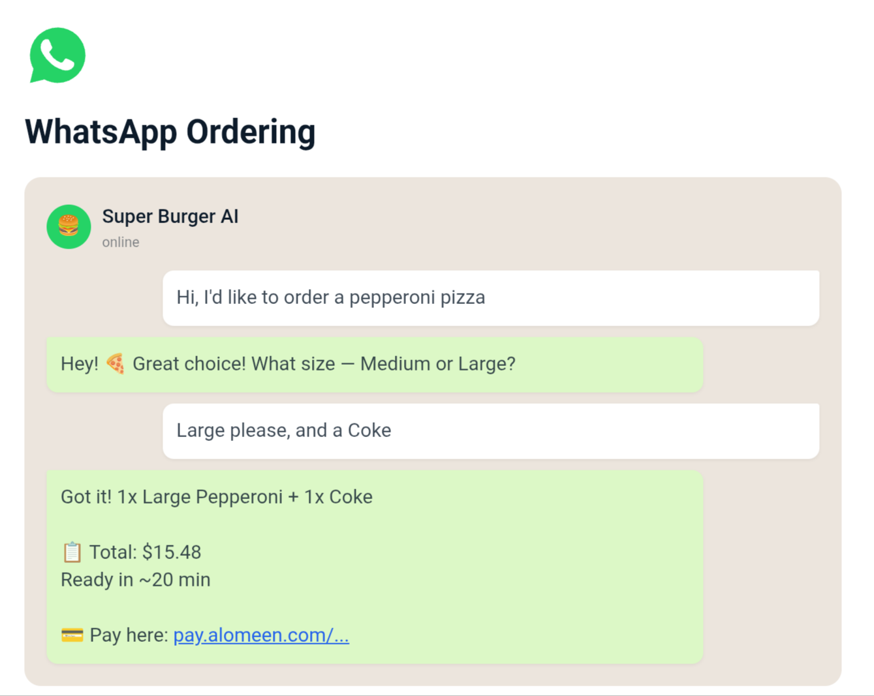This screenshot has height=696, width=874.
Task: Click message 'Hi, I'd like to order a pepperoni pizza'
Action: point(491,297)
